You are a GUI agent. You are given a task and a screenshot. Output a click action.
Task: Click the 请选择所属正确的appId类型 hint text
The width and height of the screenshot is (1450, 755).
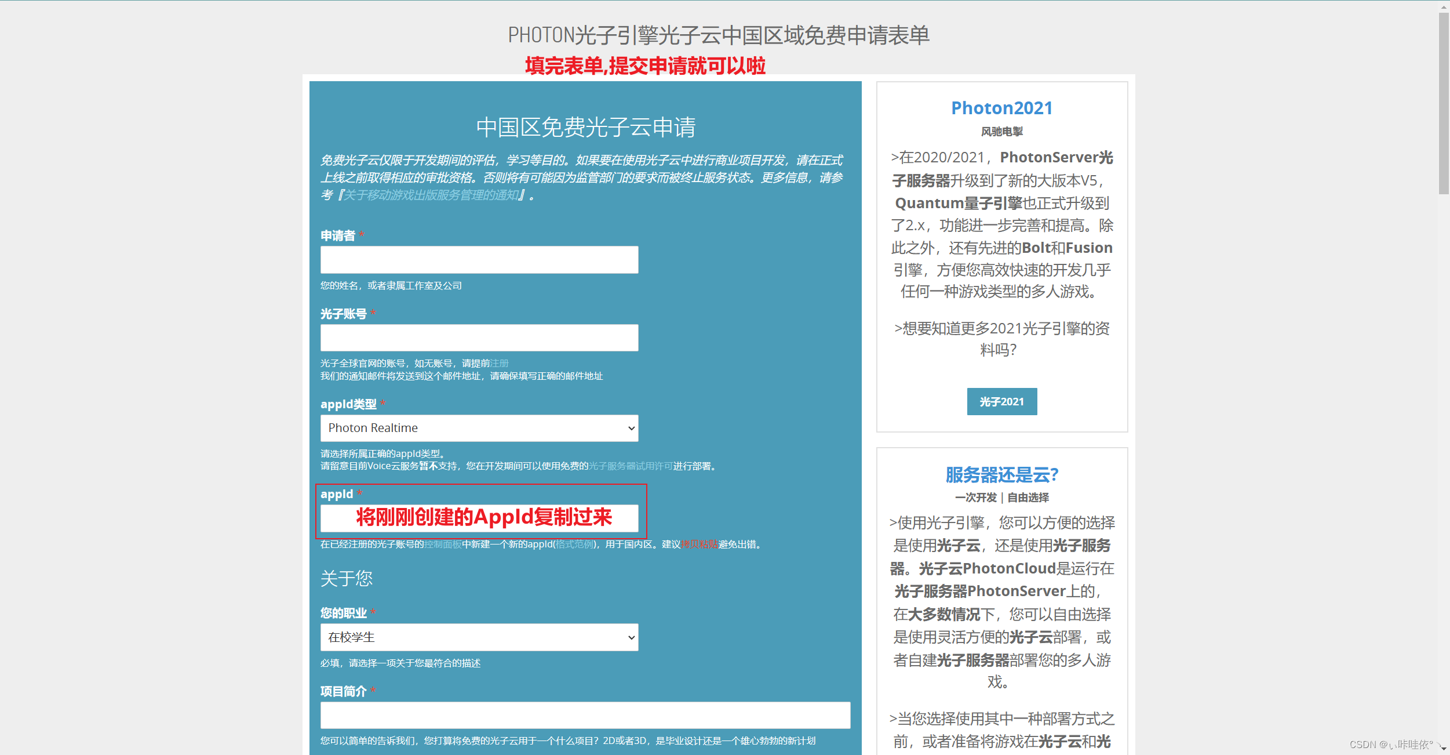(382, 453)
